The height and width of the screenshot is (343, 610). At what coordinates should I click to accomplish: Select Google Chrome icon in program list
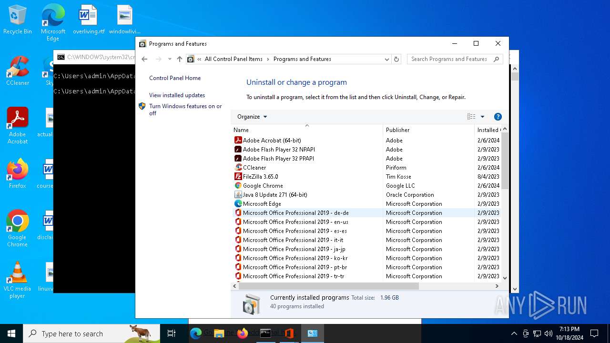pyautogui.click(x=238, y=185)
